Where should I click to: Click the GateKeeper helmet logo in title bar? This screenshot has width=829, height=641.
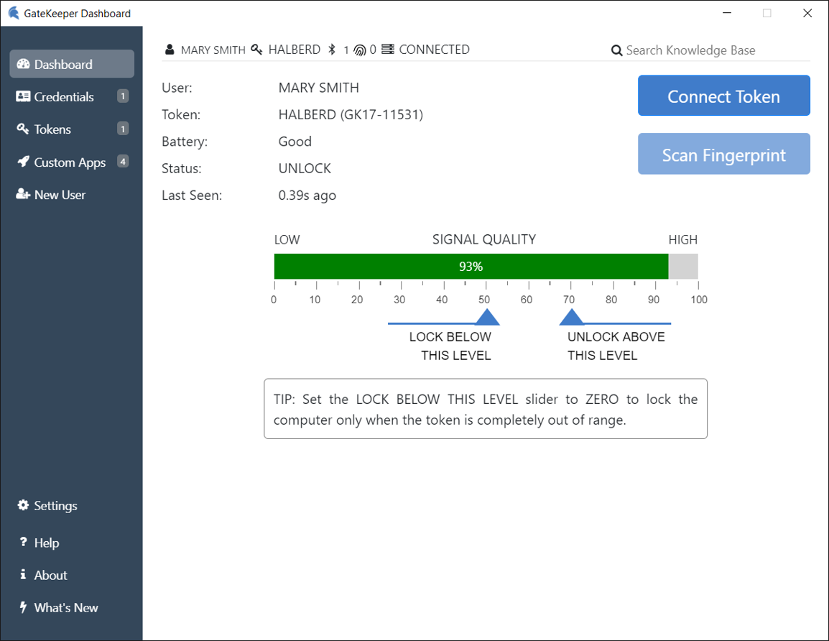[x=14, y=13]
